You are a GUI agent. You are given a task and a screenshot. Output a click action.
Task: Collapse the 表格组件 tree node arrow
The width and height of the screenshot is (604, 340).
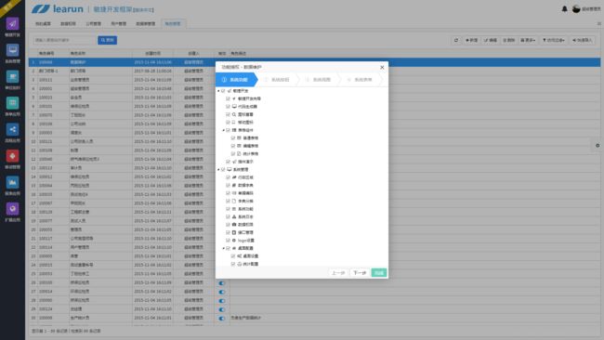coord(223,130)
